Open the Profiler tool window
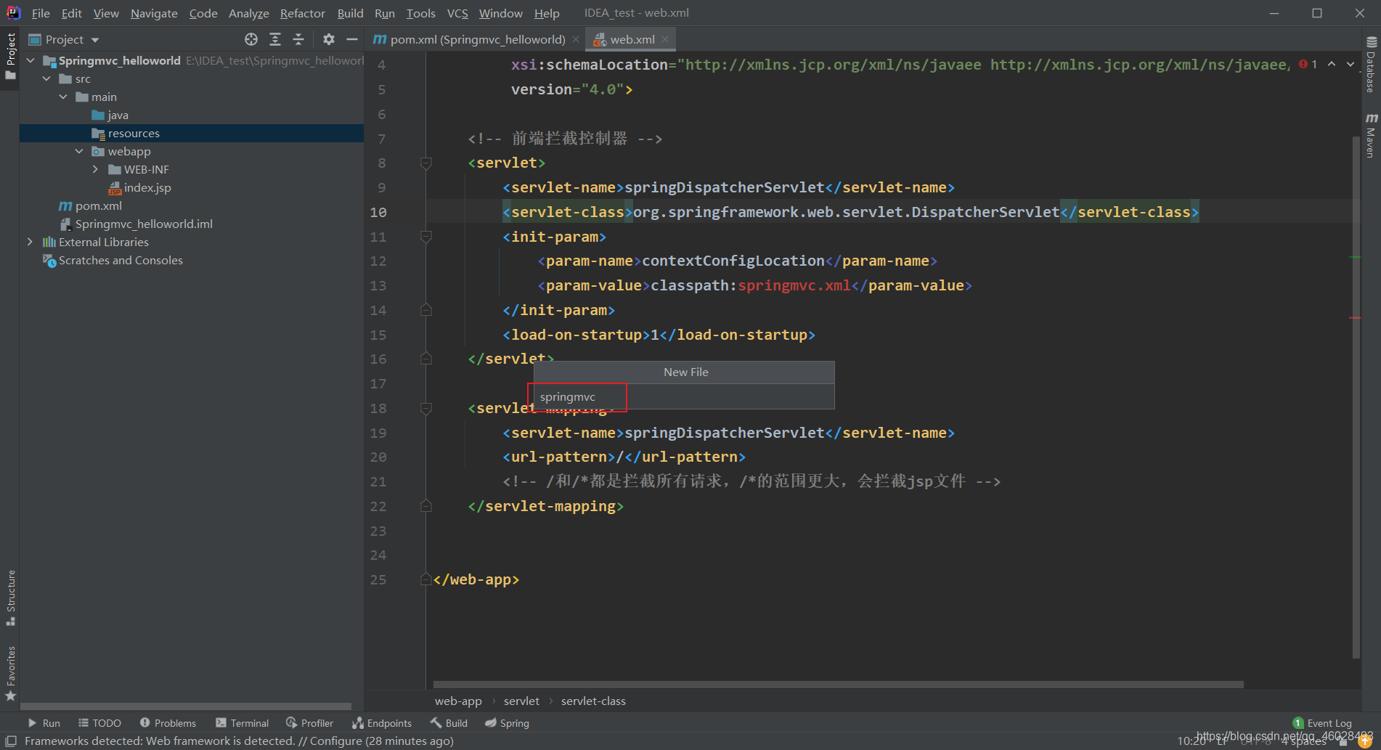The height and width of the screenshot is (750, 1381). (309, 723)
